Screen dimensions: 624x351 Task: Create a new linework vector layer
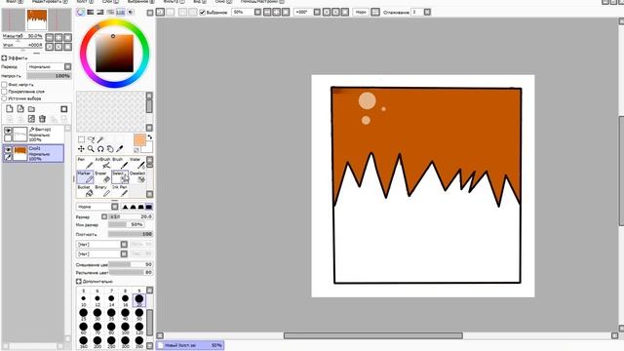[x=20, y=108]
